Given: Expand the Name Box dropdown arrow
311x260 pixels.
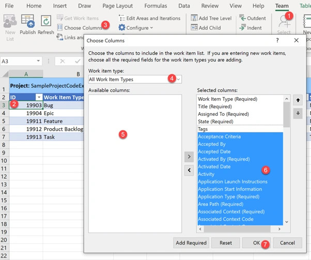Looking at the screenshot, I should [38, 61].
